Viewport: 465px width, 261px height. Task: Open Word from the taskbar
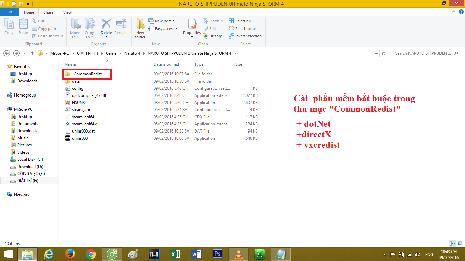point(196,254)
